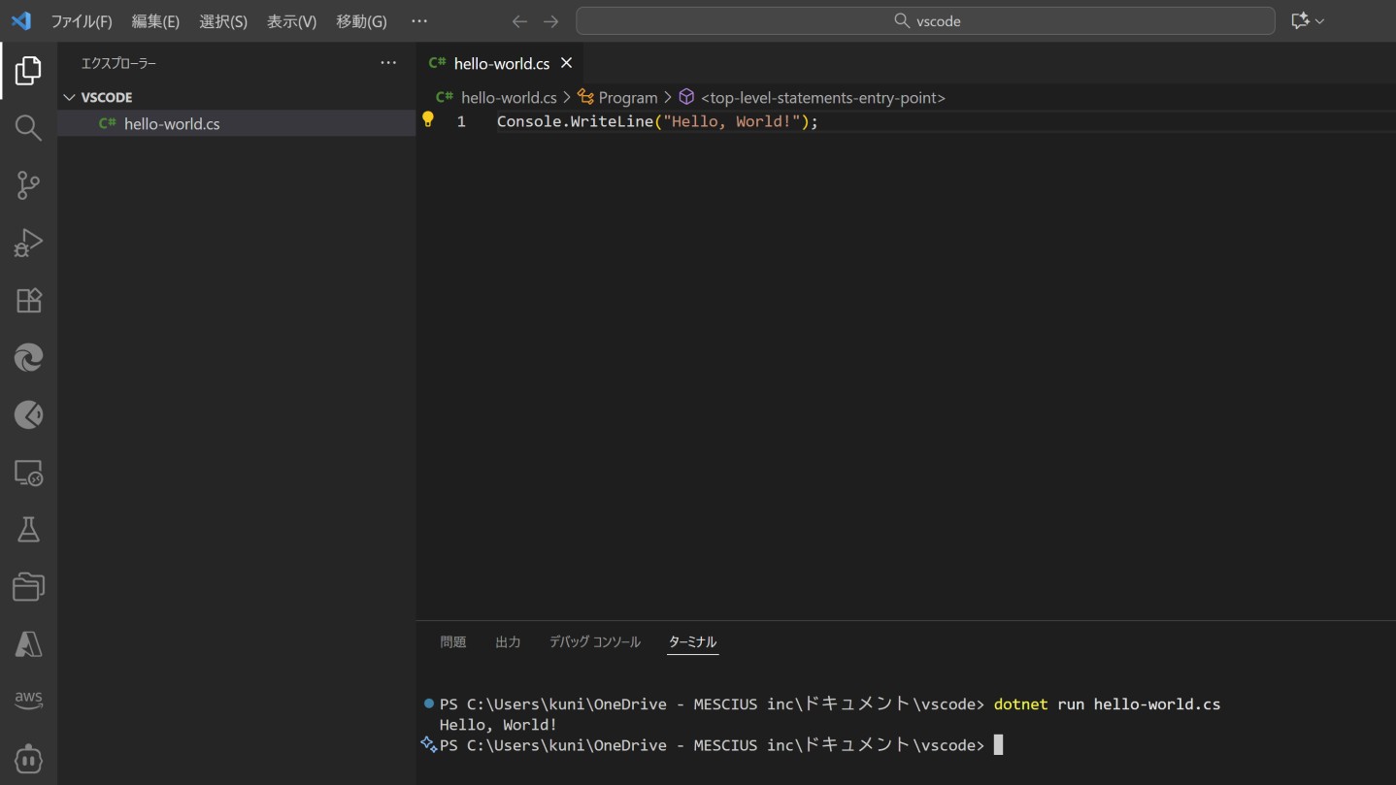
Task: Click the VS Code logo icon
Action: tap(21, 20)
